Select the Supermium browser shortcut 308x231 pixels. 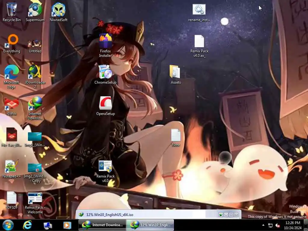[35, 12]
